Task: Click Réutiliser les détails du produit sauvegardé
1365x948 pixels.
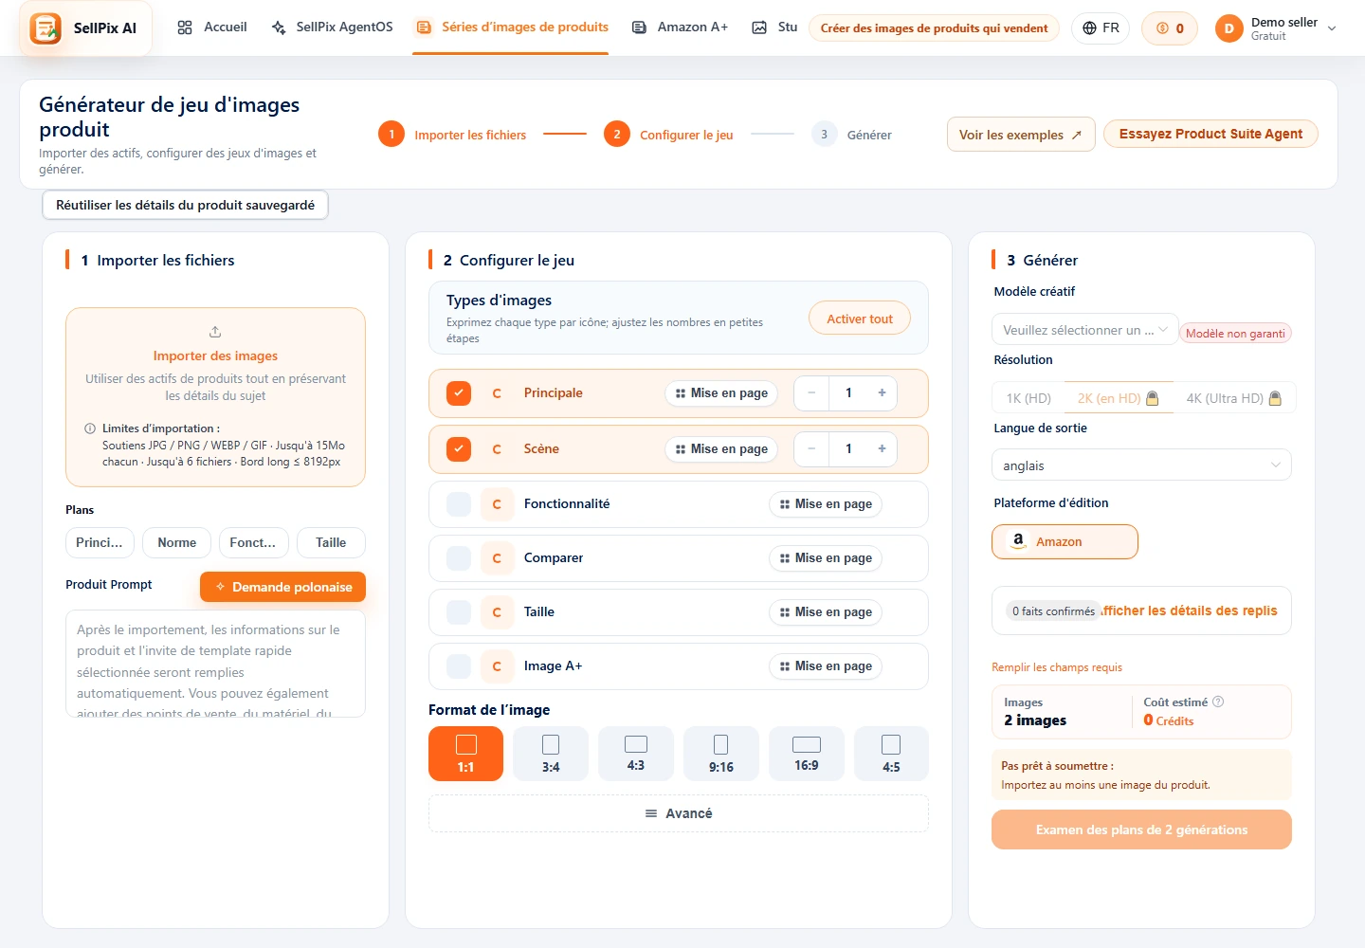Action: [185, 205]
